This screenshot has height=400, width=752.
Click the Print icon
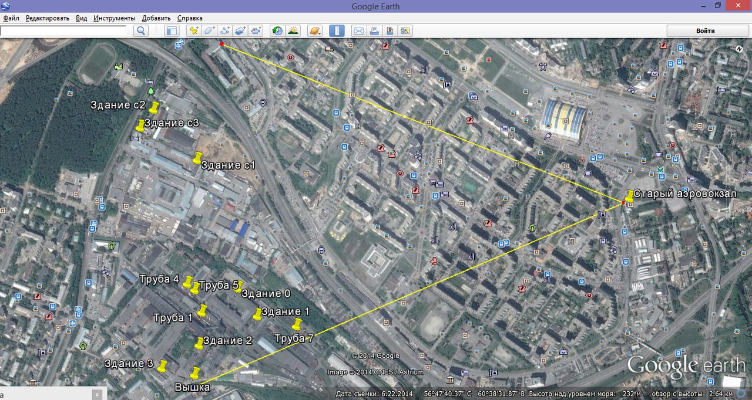click(374, 31)
